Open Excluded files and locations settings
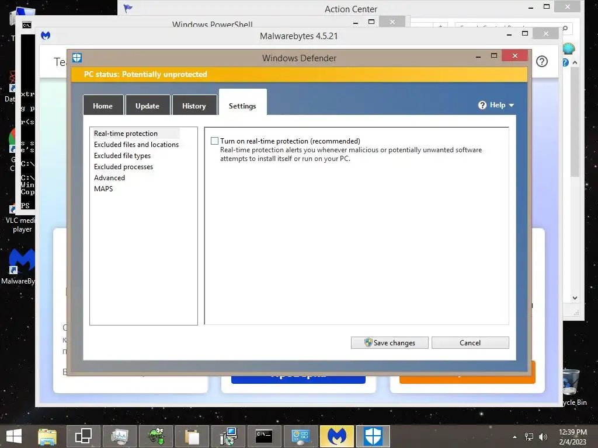The width and height of the screenshot is (598, 448). tap(136, 145)
